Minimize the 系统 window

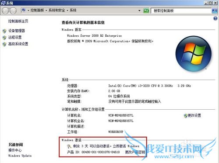206,3
